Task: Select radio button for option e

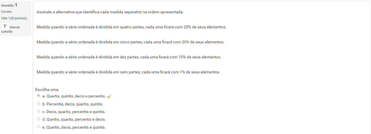Action: (x=39, y=127)
